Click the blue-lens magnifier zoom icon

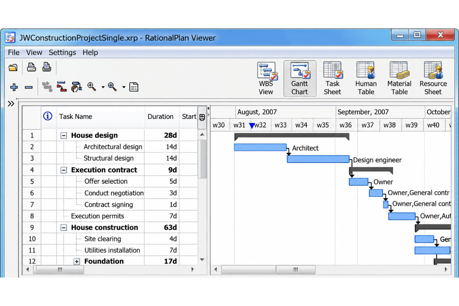112,87
